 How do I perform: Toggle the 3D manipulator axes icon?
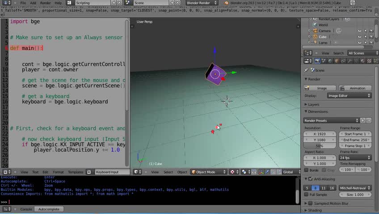pyautogui.click(x=261, y=172)
